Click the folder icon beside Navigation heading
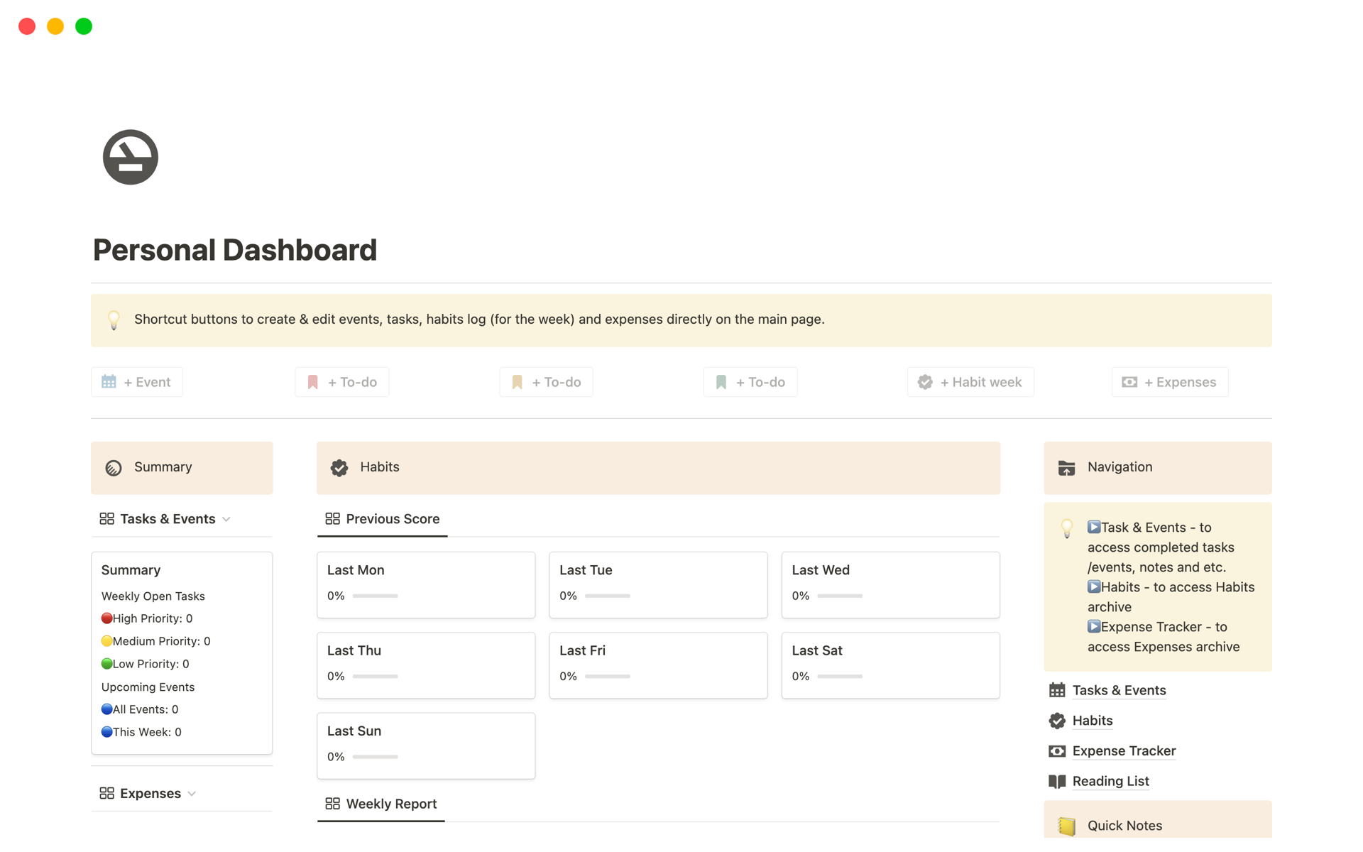Viewport: 1363px width, 852px height. pyautogui.click(x=1066, y=467)
